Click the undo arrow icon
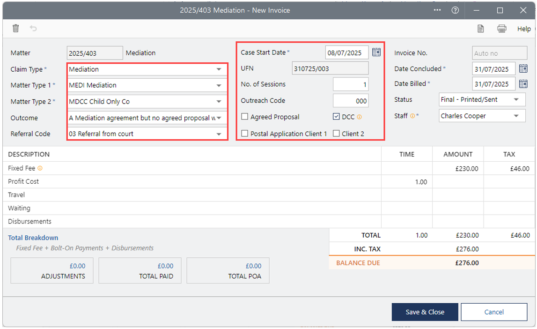This screenshot has width=537, height=329. point(33,29)
